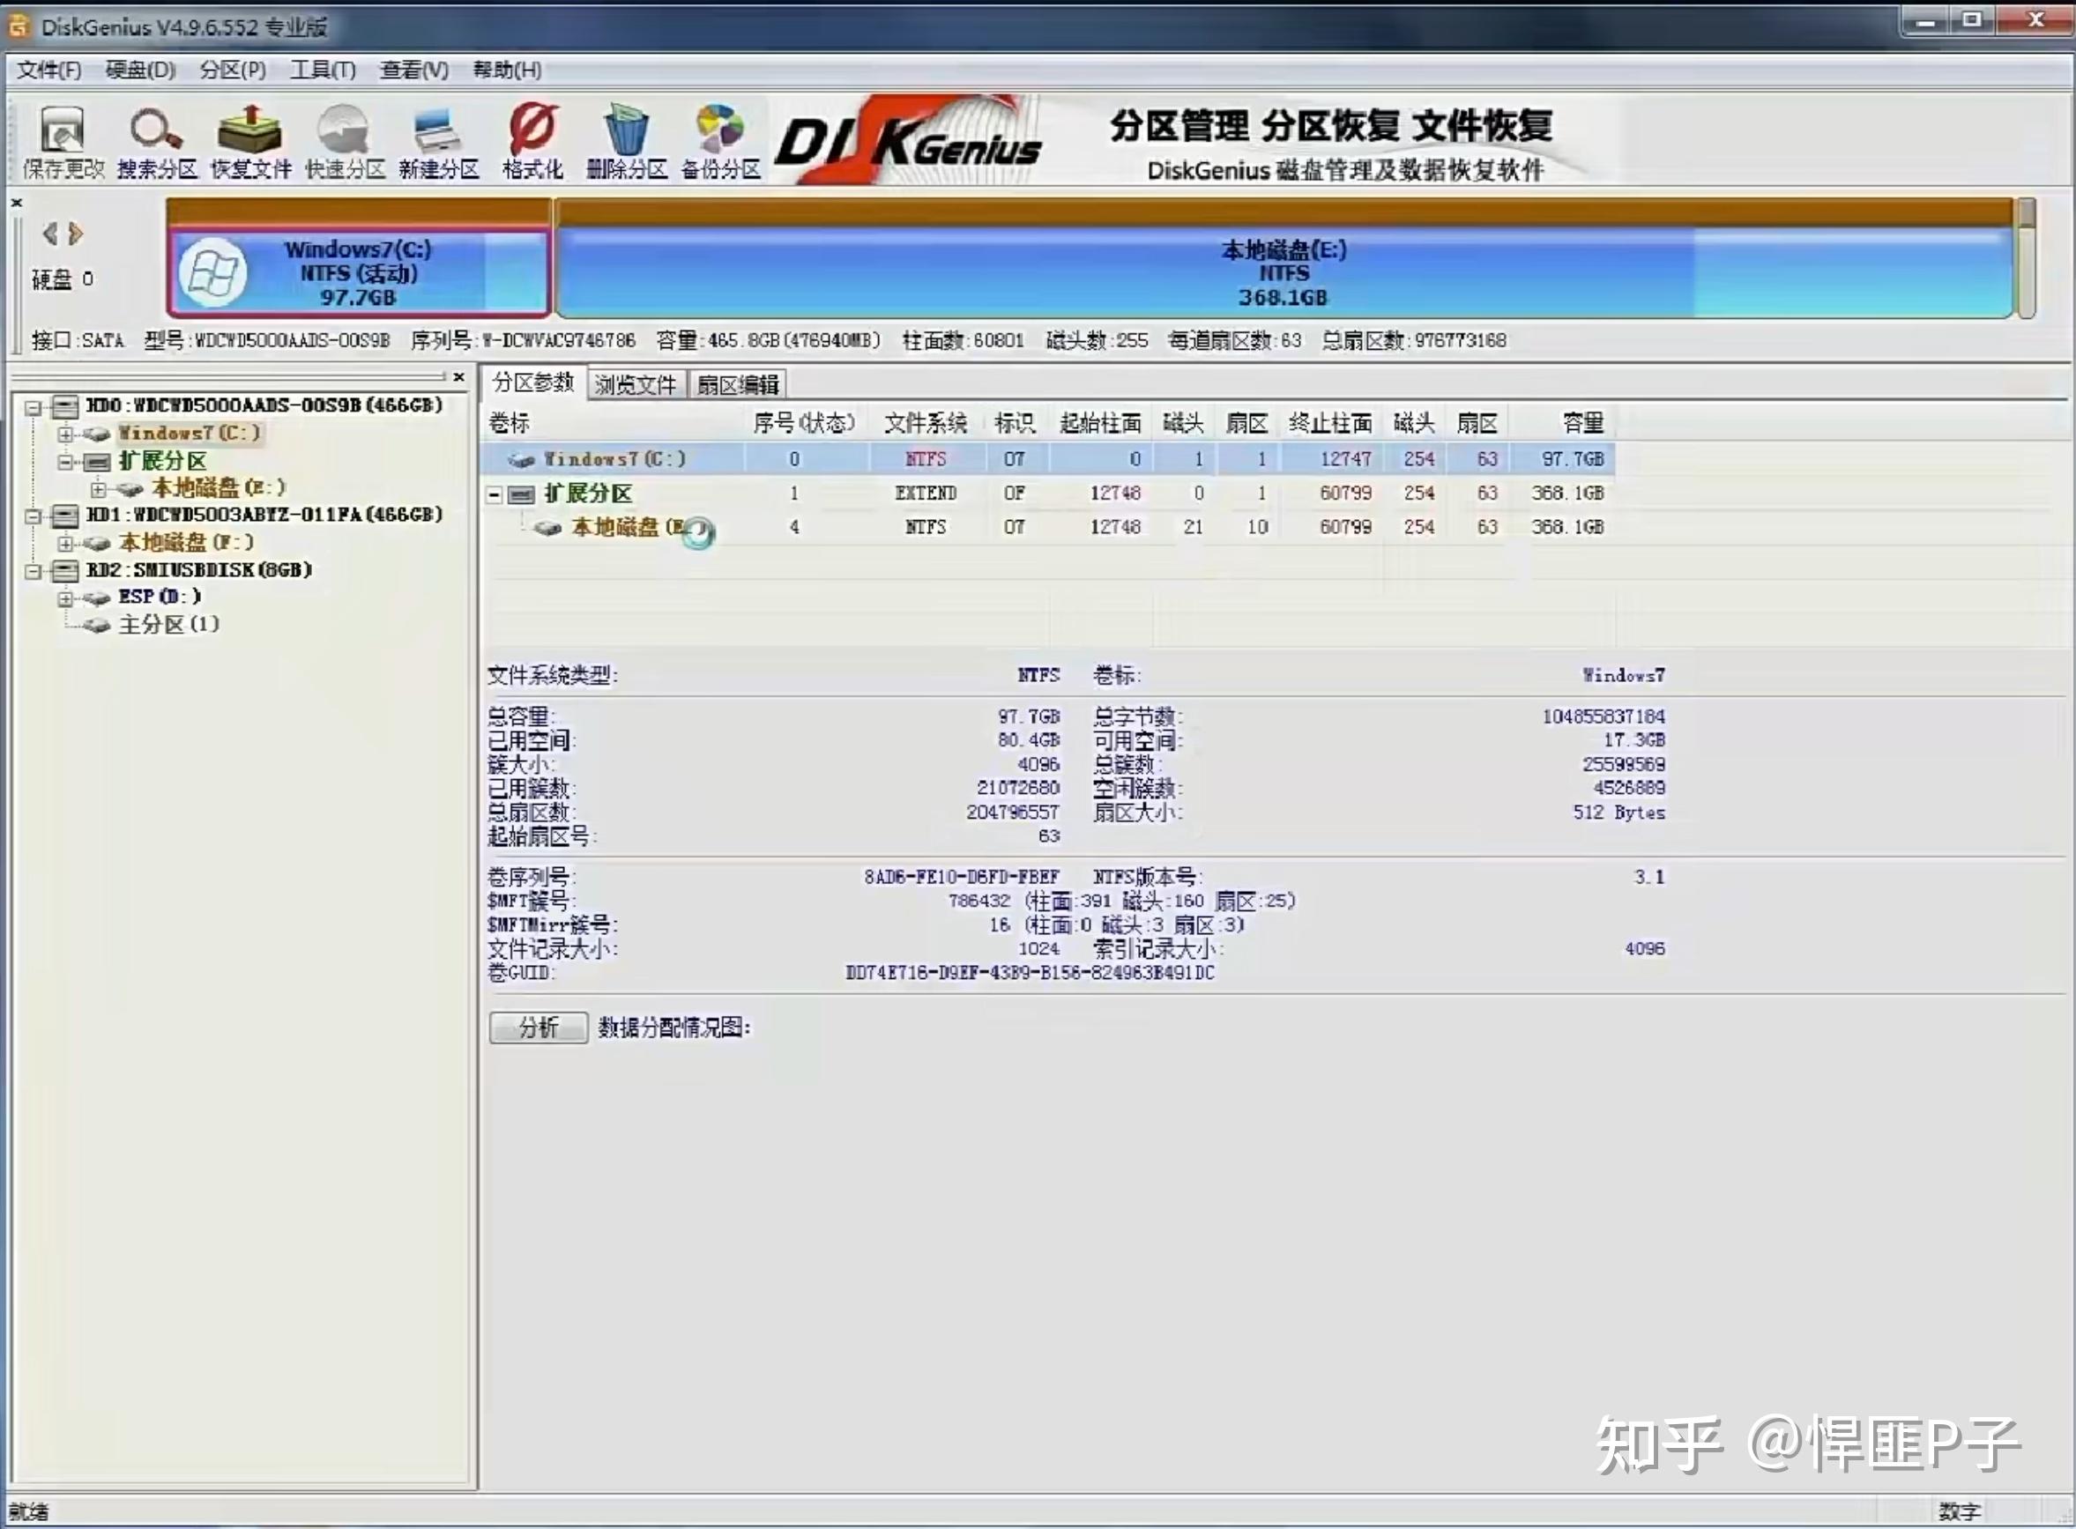The image size is (2076, 1529).
Task: Select 本地磁盘 (E:) row in partition table
Action: tap(1048, 528)
